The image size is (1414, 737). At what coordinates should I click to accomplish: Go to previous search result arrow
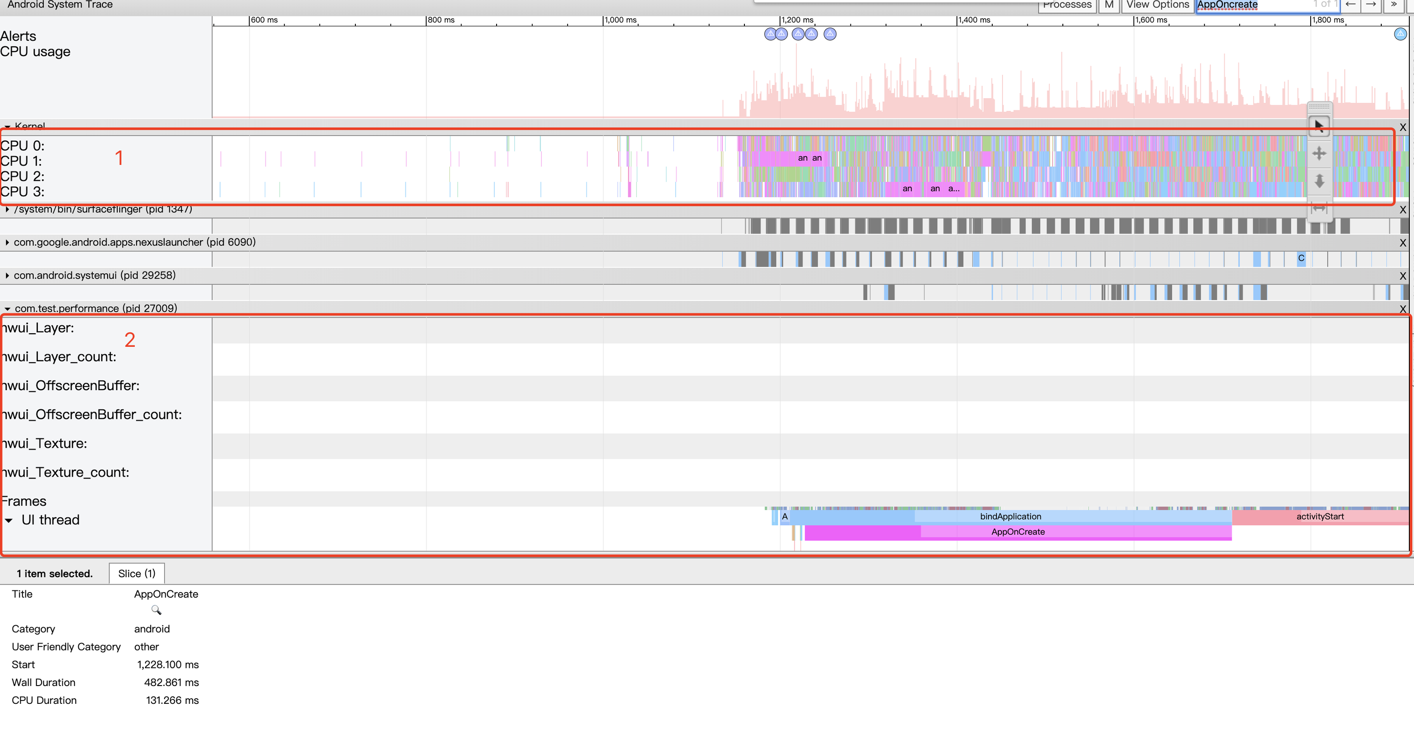1350,5
